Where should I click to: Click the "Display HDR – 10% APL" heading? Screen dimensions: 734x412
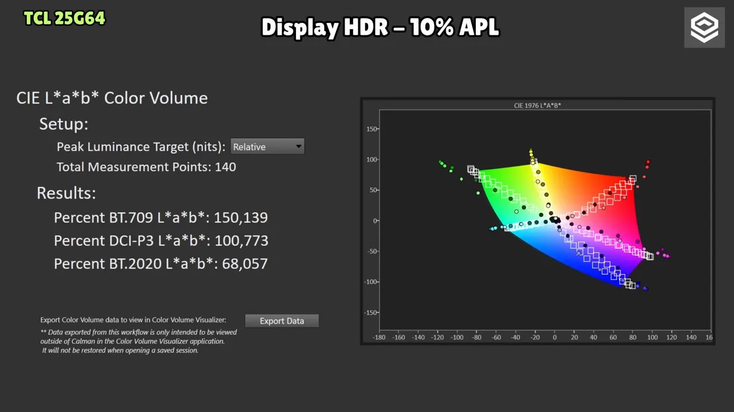pyautogui.click(x=380, y=27)
